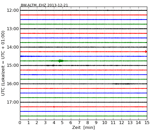Click the 14:00 time label
Viewport: 167px width, 133px height.
pos(13,47)
